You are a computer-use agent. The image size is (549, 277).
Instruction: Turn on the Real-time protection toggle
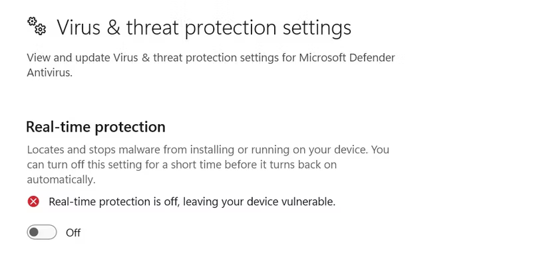pos(42,232)
